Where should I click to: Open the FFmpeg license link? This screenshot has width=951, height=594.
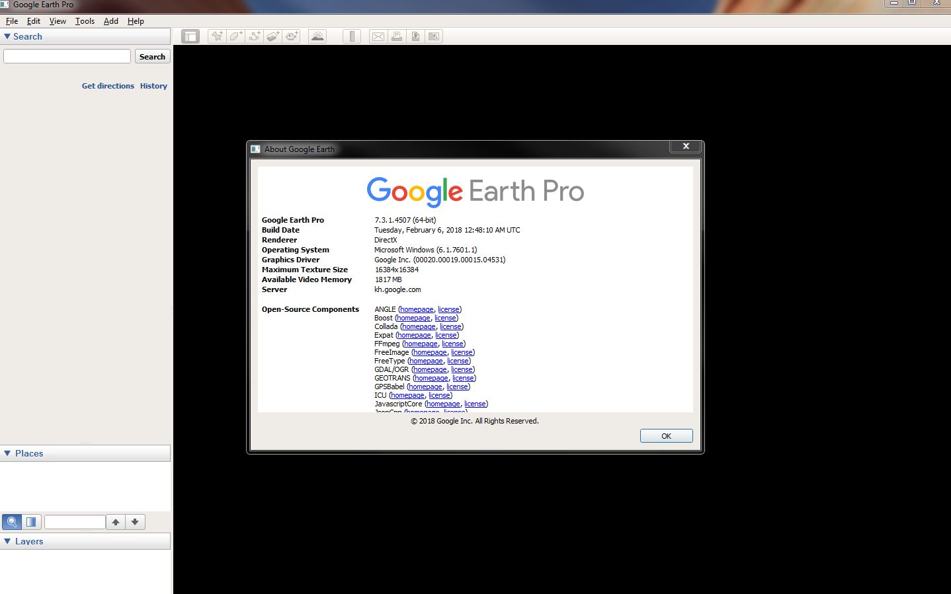[452, 344]
